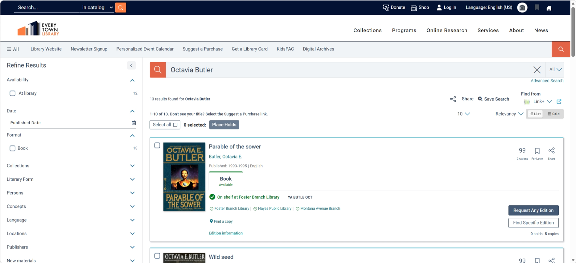
Task: Switch to Grid view
Action: coord(554,114)
